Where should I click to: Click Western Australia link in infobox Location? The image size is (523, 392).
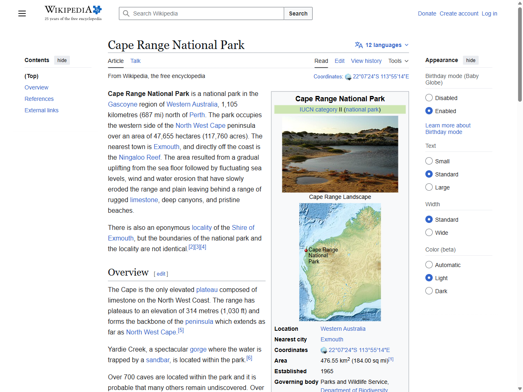coord(343,329)
